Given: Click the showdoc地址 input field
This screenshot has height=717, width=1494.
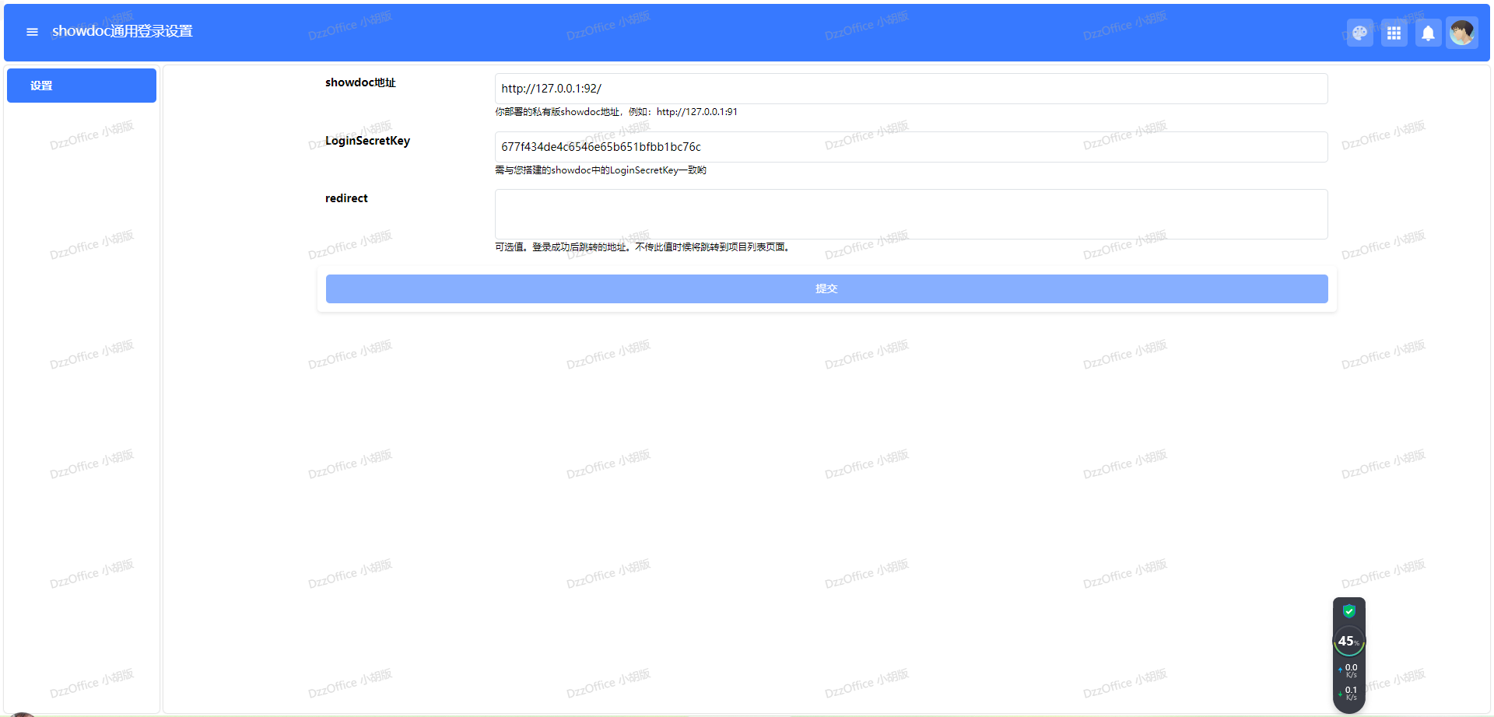Looking at the screenshot, I should tap(911, 89).
